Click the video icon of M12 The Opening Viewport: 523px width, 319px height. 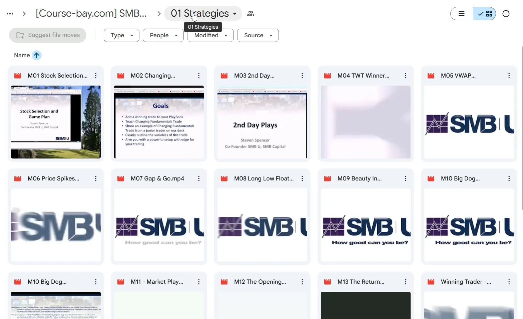coord(224,282)
